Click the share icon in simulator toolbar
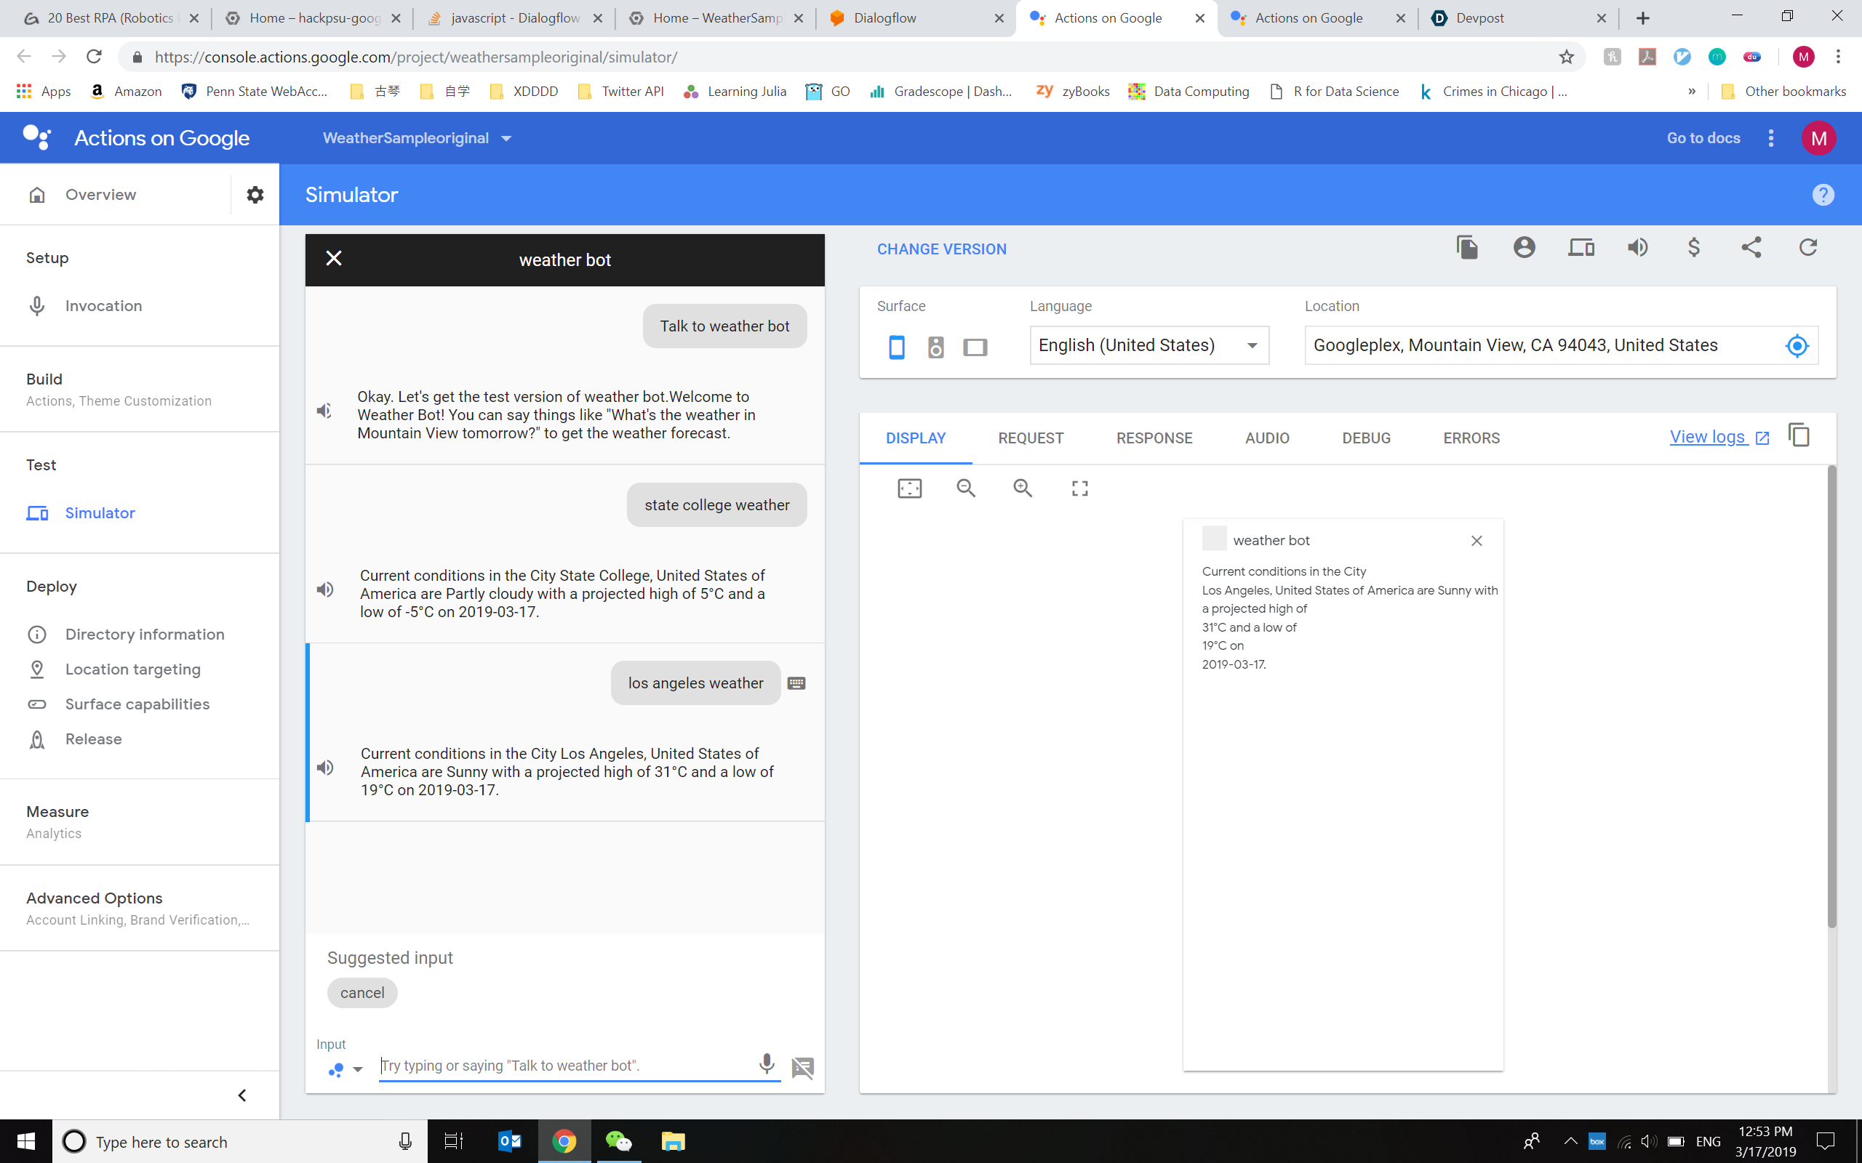The width and height of the screenshot is (1862, 1163). (x=1751, y=248)
